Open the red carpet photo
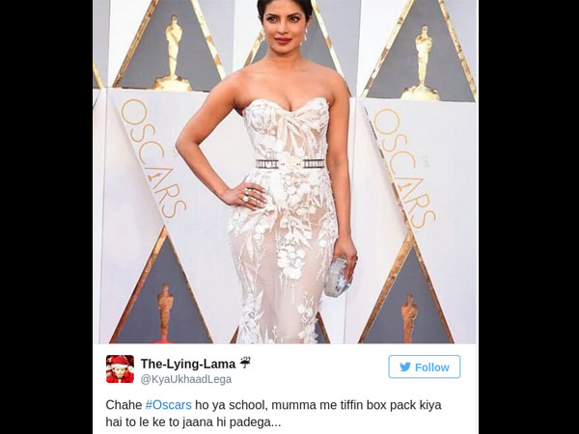The height and width of the screenshot is (434, 579). [x=286, y=172]
